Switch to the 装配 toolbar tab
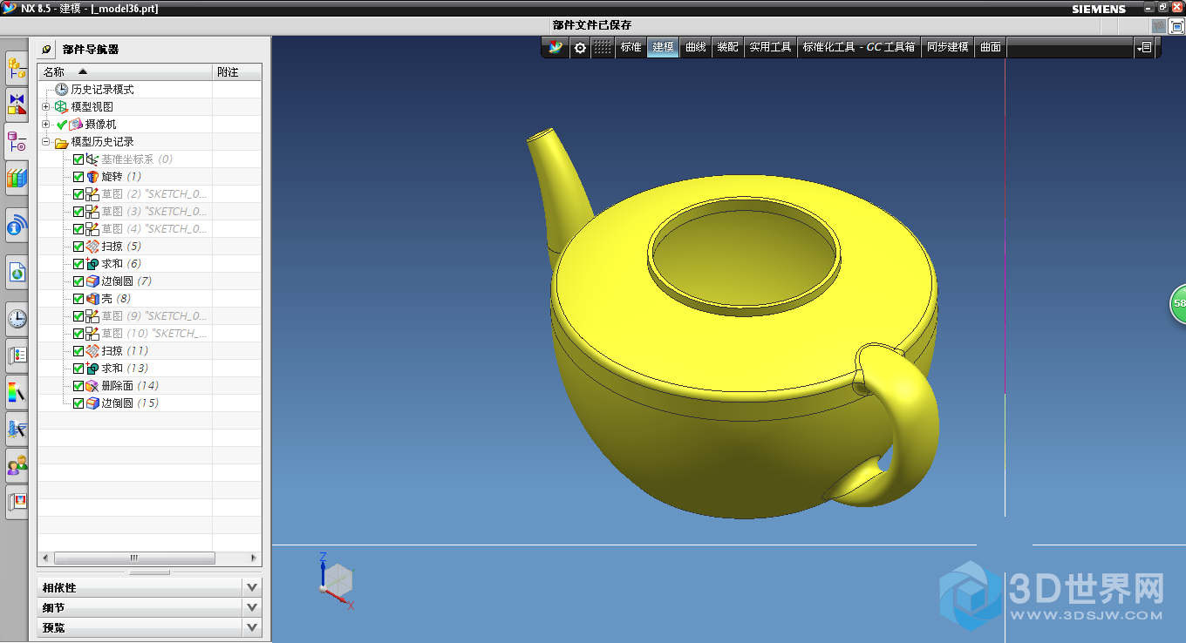 click(x=727, y=47)
